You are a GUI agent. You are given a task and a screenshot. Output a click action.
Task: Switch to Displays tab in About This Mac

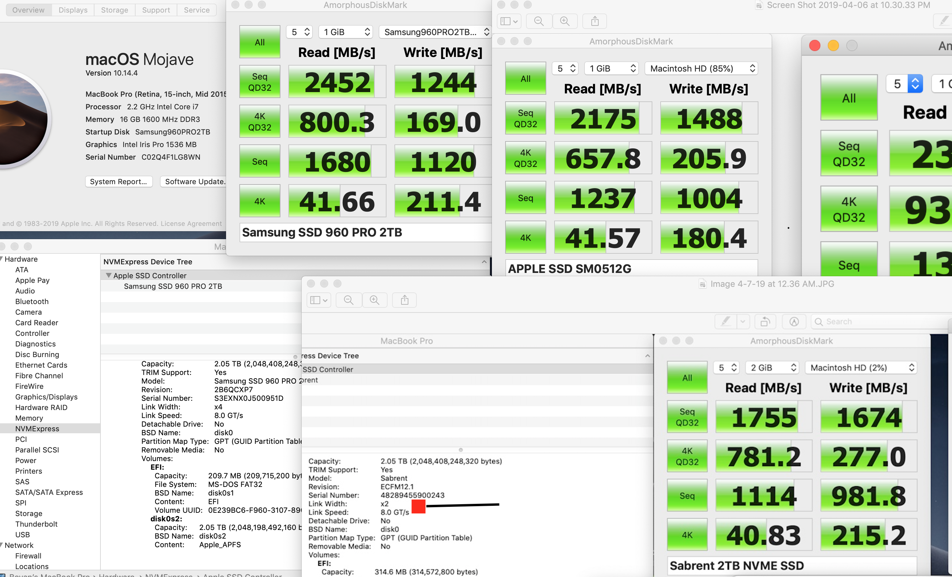pos(73,10)
